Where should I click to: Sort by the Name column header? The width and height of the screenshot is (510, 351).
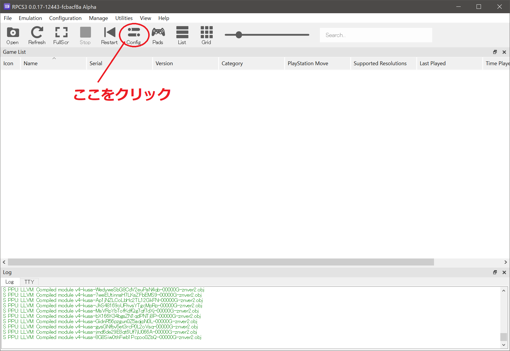click(x=54, y=63)
